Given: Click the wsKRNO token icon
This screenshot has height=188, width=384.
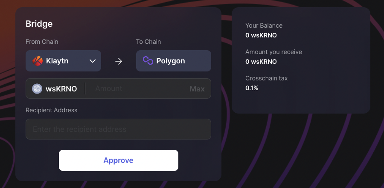Looking at the screenshot, I should pyautogui.click(x=37, y=88).
